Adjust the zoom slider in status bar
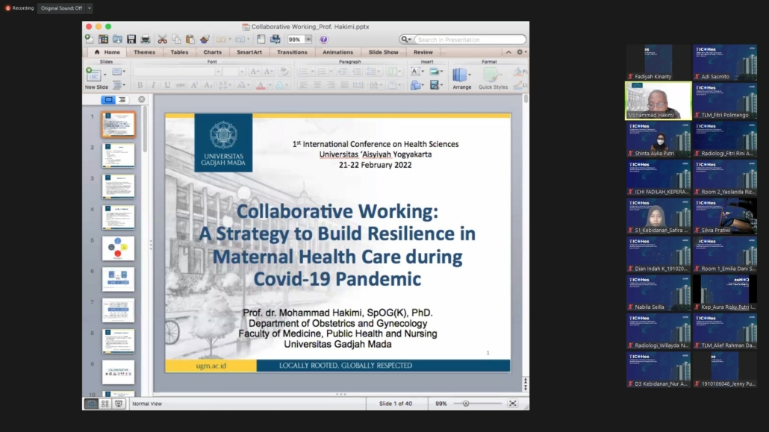The height and width of the screenshot is (432, 769). point(466,404)
